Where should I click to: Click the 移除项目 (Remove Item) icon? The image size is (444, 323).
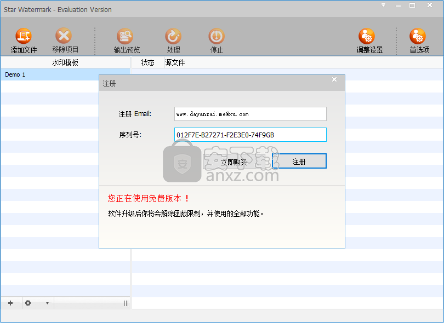65,41
